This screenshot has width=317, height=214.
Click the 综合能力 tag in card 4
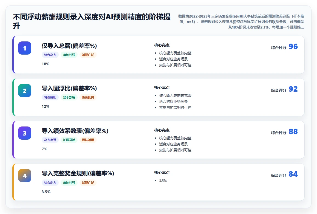point(50,183)
